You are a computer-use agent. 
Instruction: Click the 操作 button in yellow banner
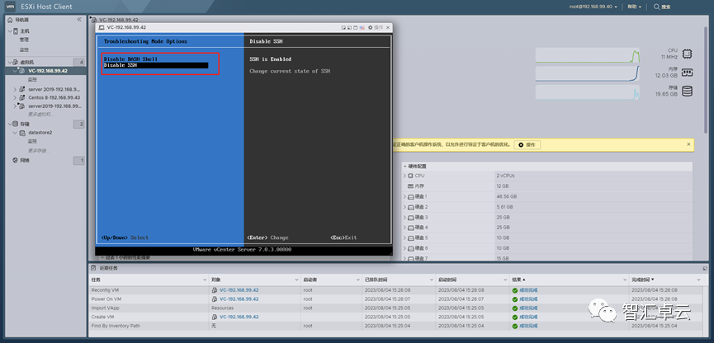click(x=527, y=144)
